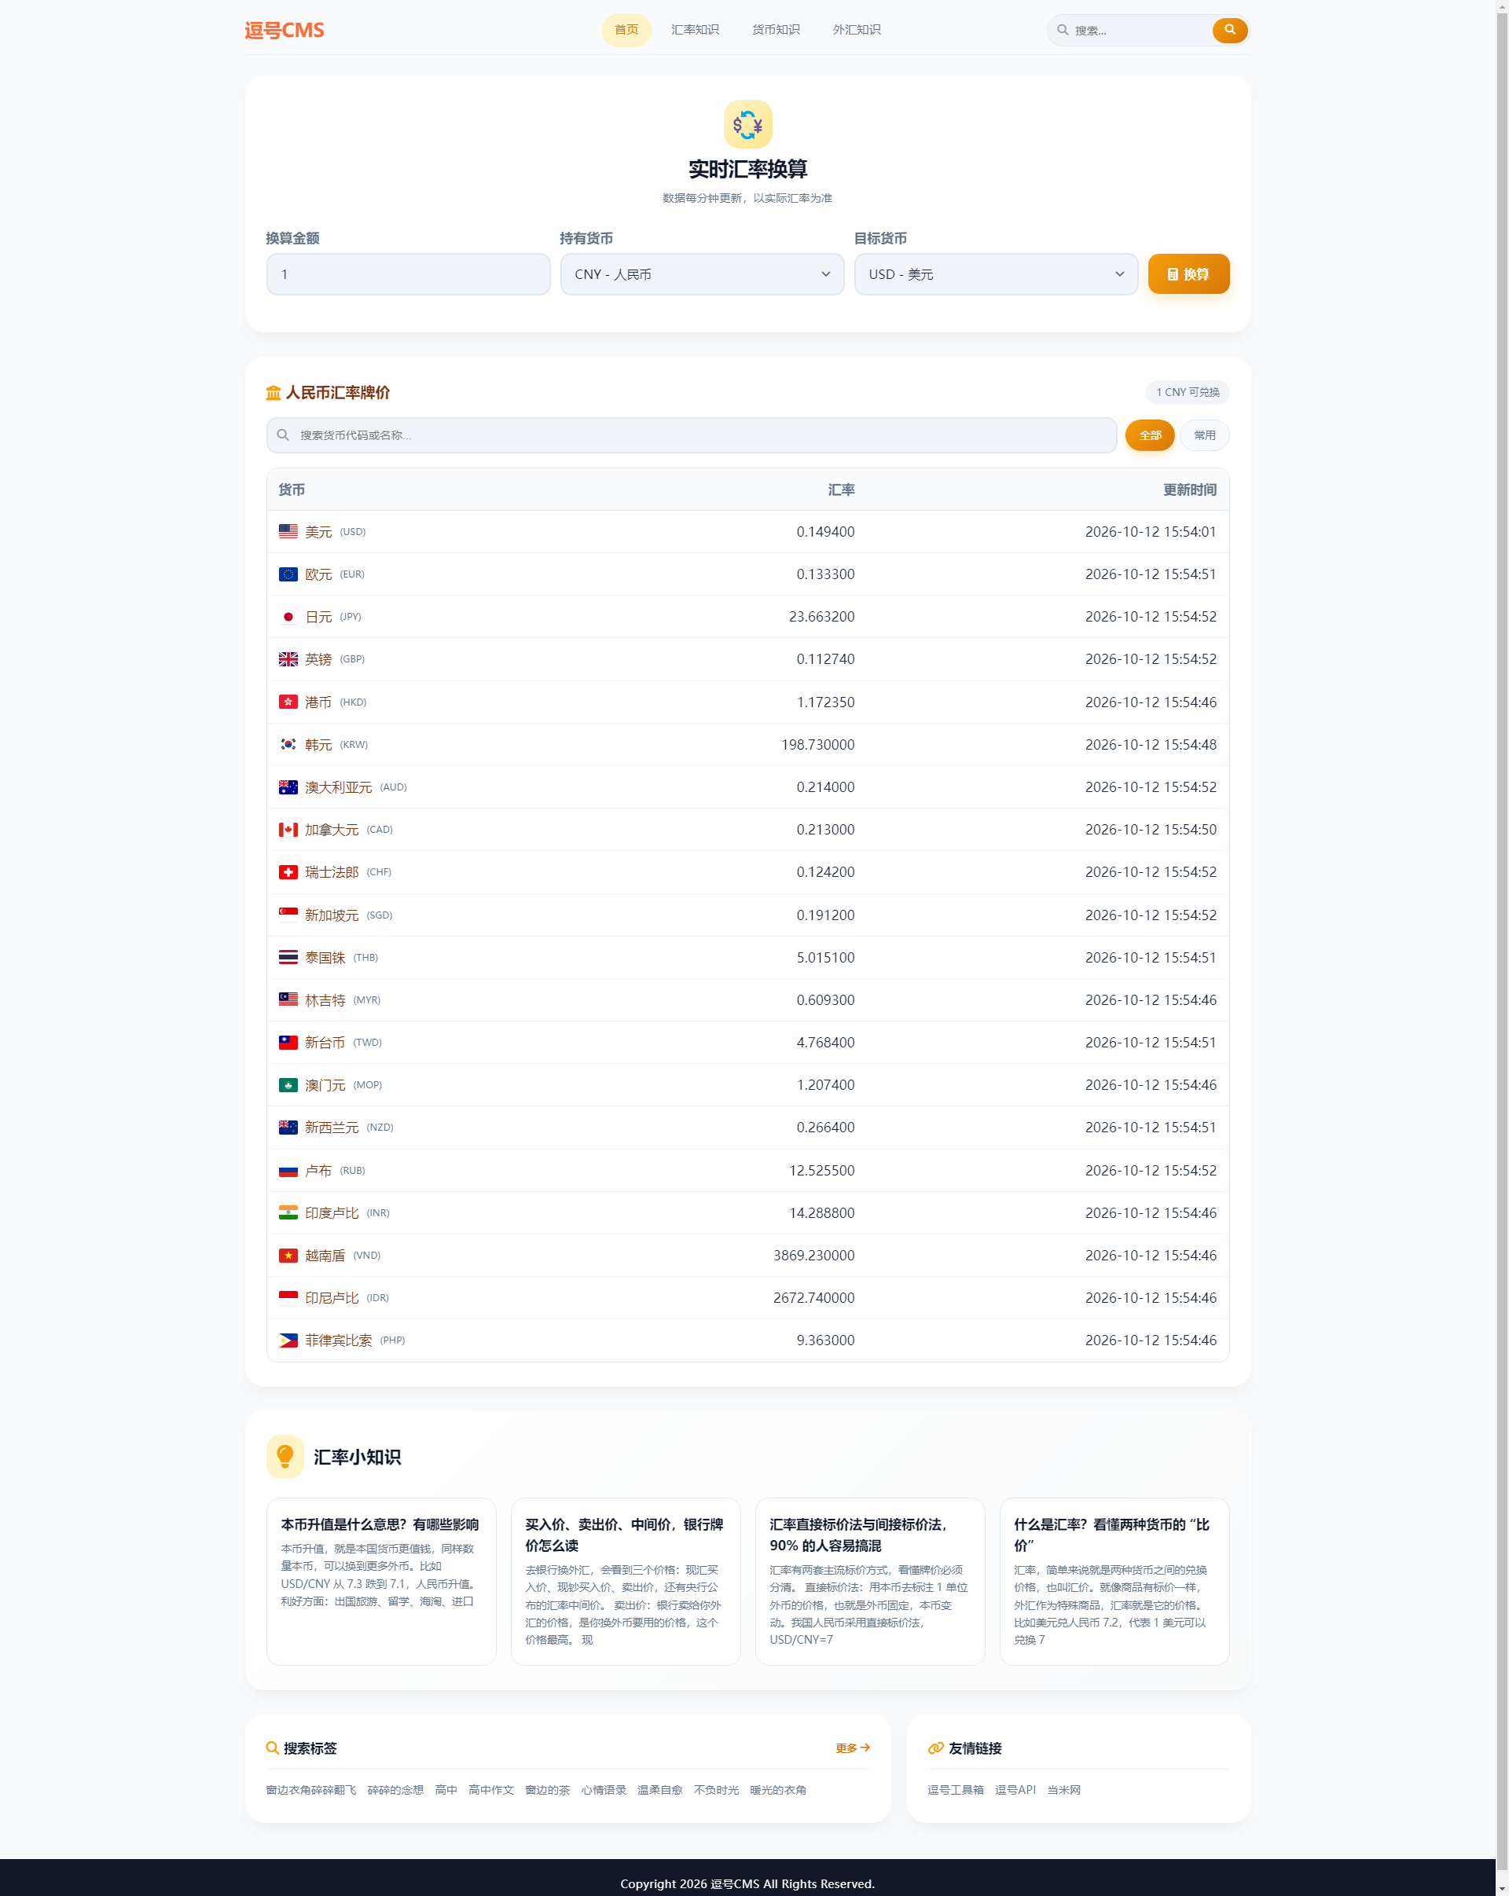
Task: Click the orange search button icon in header
Action: point(1229,30)
